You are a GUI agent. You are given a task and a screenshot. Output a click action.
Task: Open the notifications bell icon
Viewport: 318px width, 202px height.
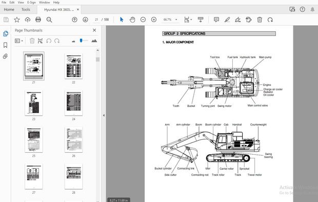pyautogui.click(x=312, y=9)
